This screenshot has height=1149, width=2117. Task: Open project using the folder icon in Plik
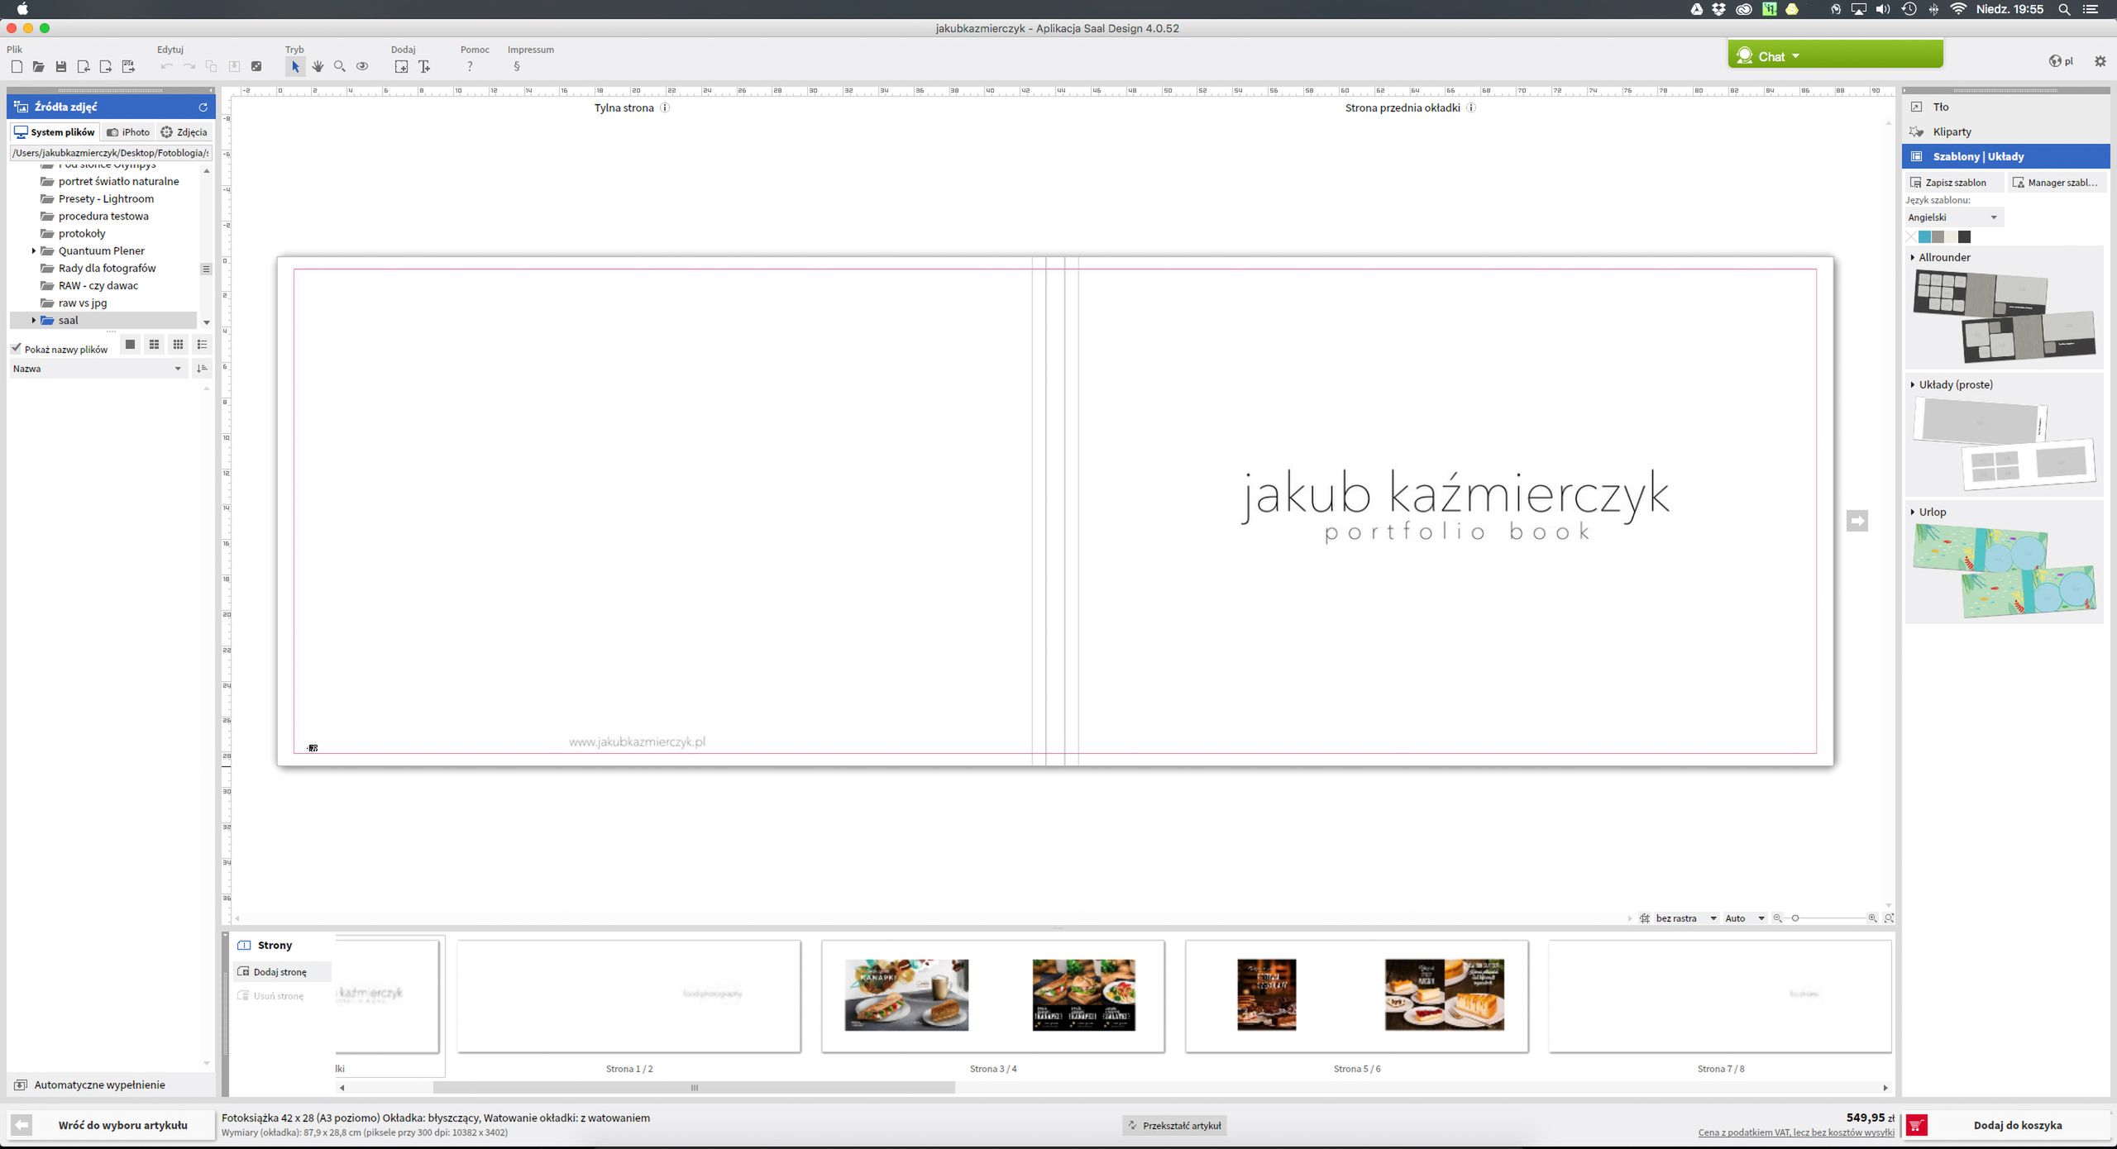coord(39,67)
